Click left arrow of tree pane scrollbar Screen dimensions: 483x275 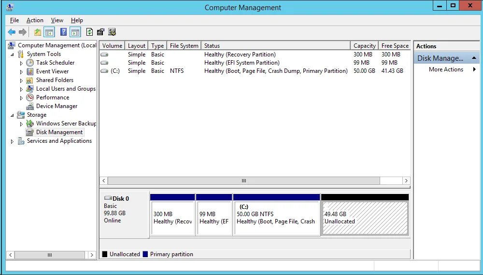pos(11,255)
